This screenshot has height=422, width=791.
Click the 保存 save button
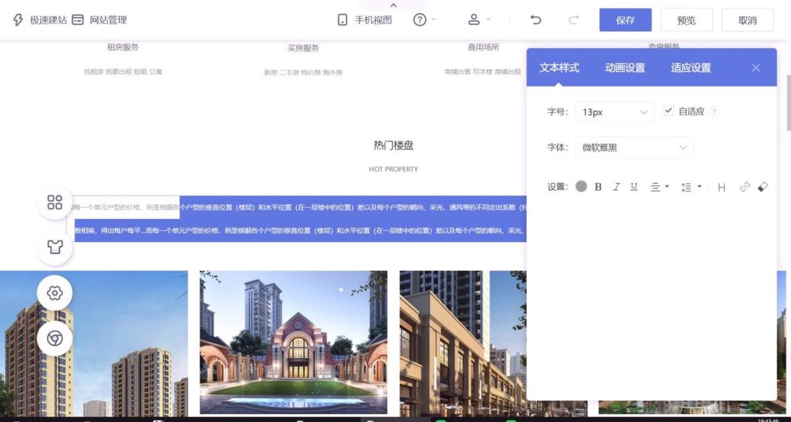tap(624, 20)
